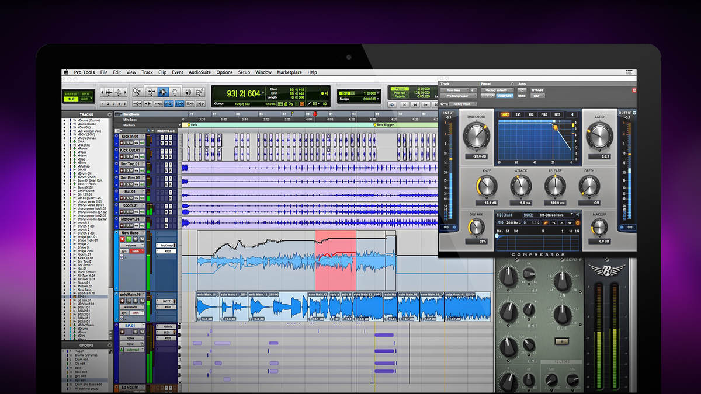The height and width of the screenshot is (394, 701).
Task: Open the Marketplace menu
Action: click(x=290, y=72)
